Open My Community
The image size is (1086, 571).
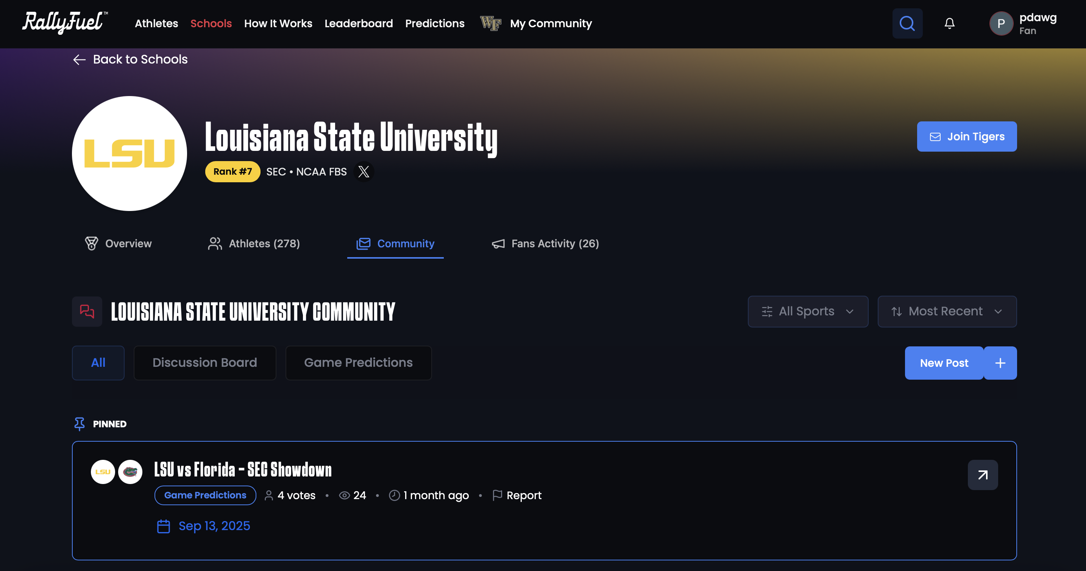tap(551, 23)
